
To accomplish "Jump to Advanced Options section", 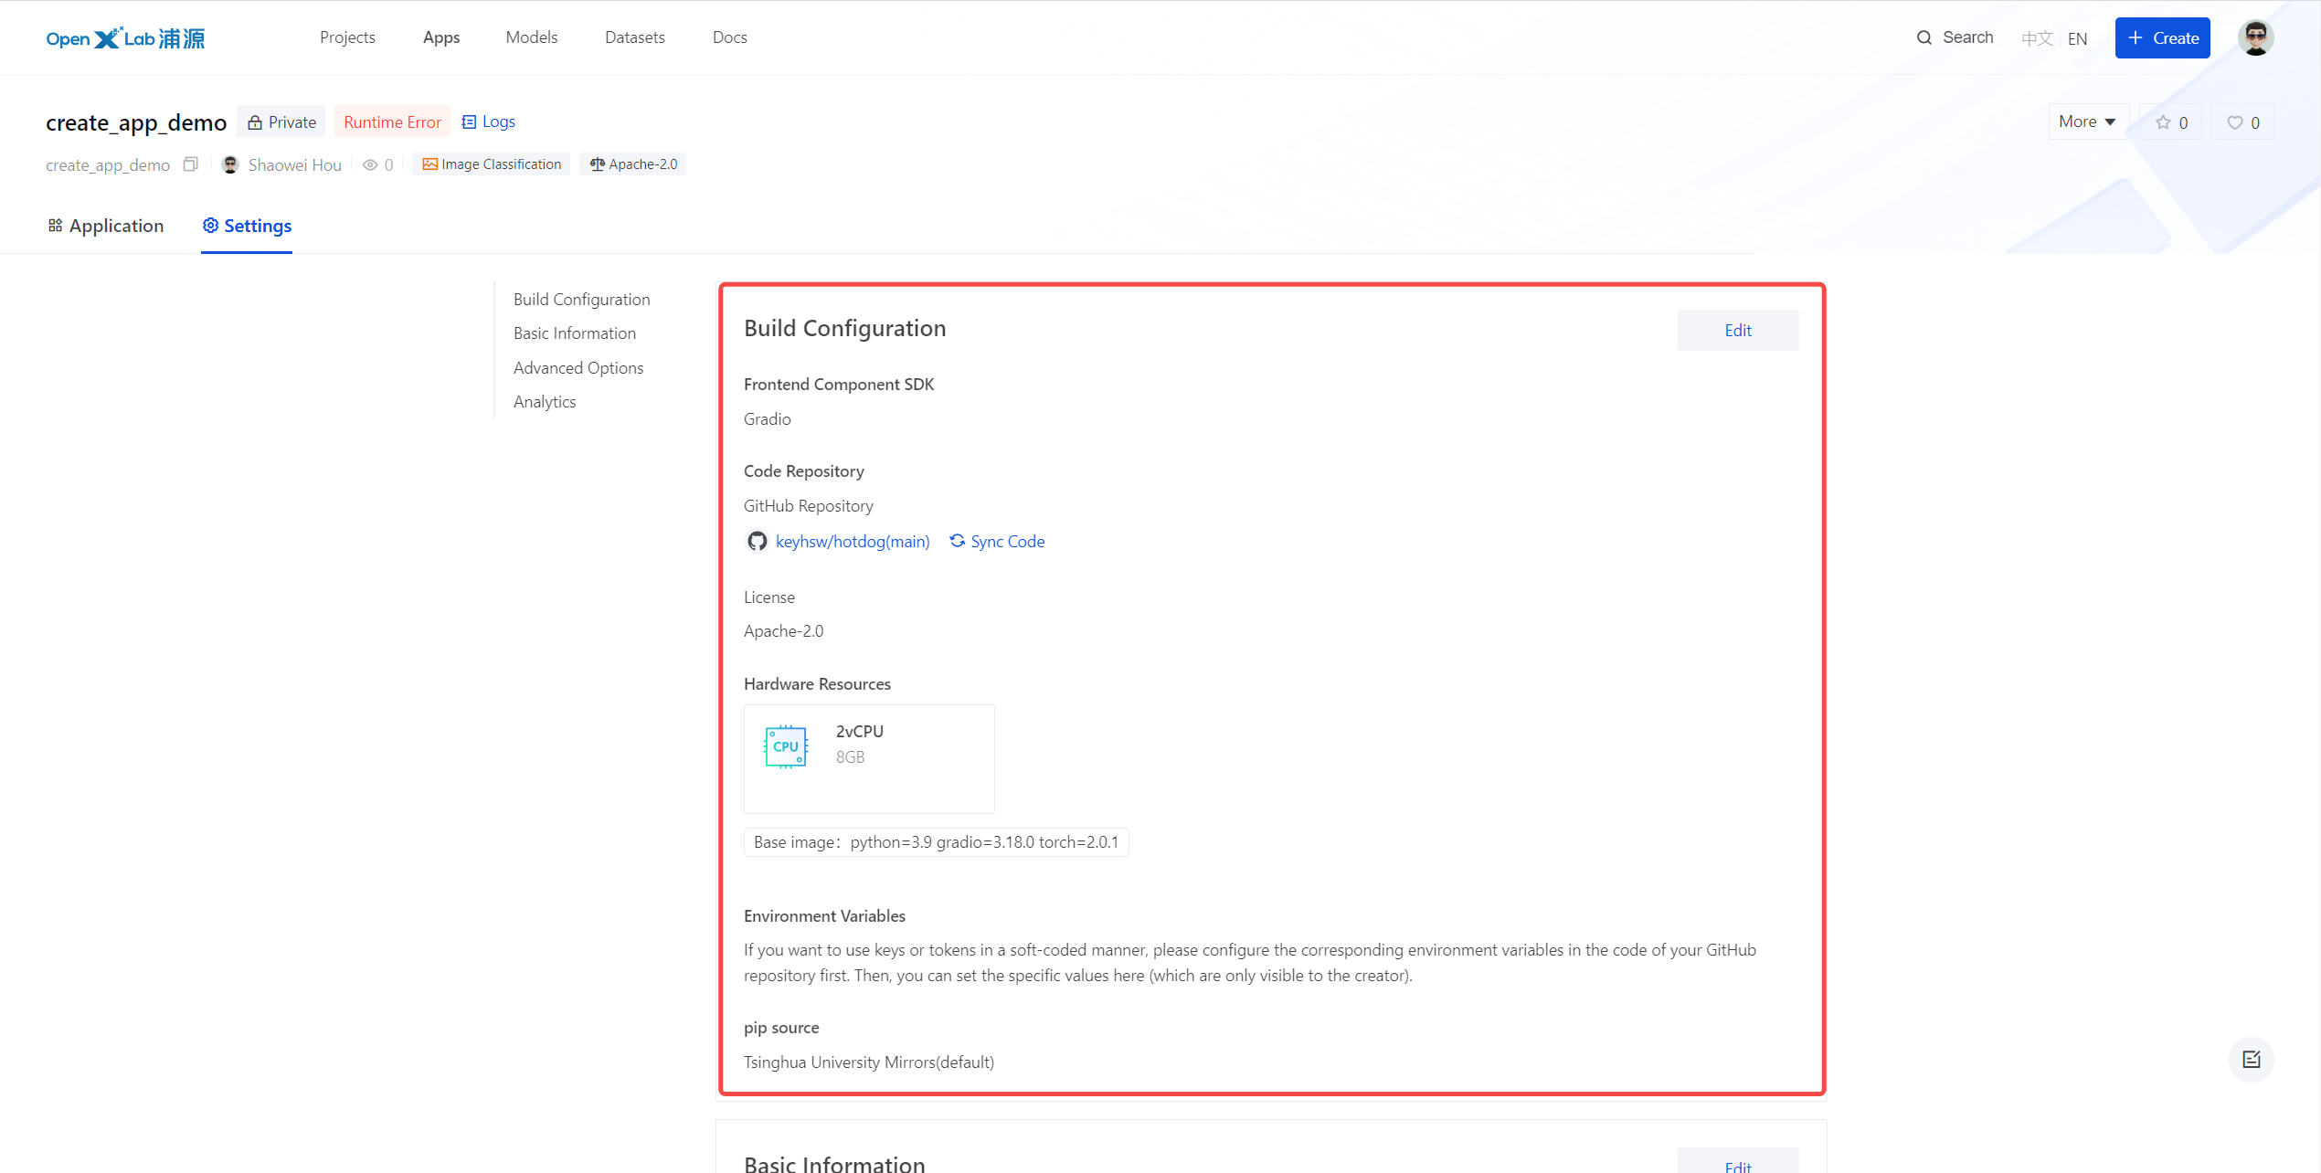I will click(x=578, y=368).
